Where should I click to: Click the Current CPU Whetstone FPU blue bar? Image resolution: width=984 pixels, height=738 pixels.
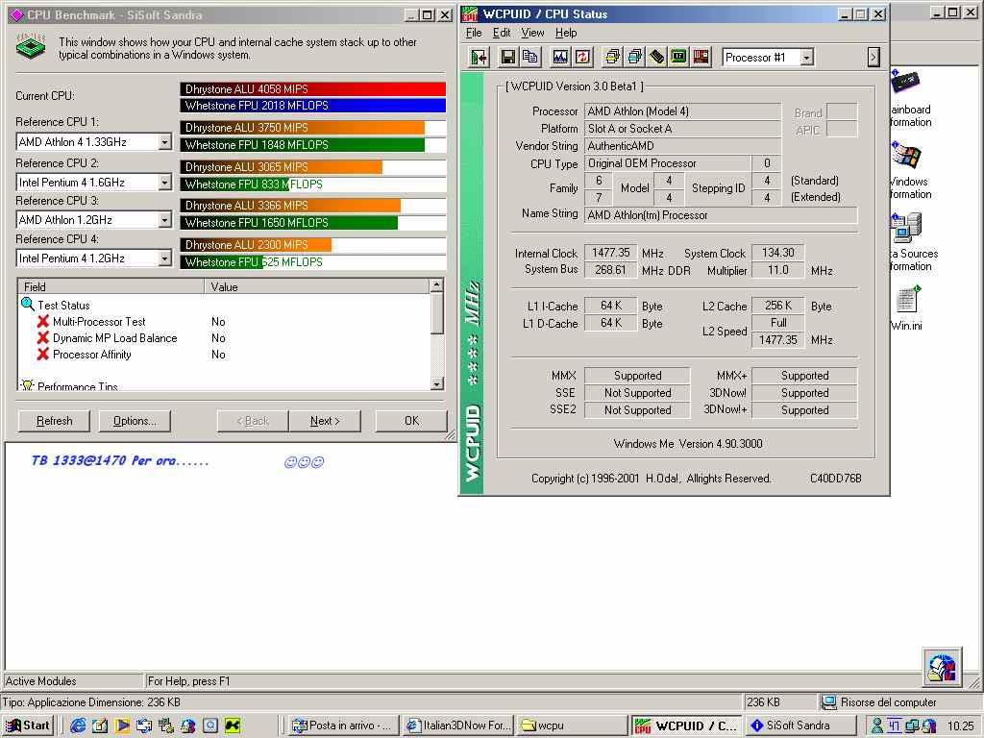point(313,106)
